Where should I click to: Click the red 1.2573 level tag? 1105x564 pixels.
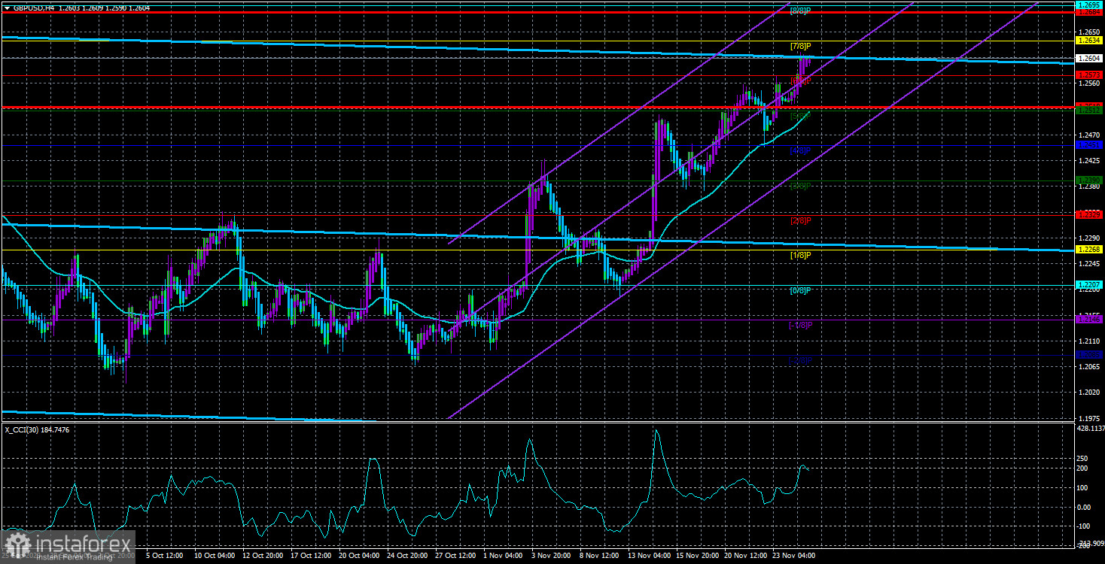coord(1088,75)
